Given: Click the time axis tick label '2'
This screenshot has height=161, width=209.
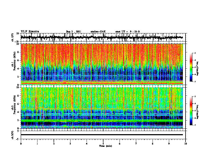Looking at the screenshot, I should pyautogui.click(x=54, y=144).
